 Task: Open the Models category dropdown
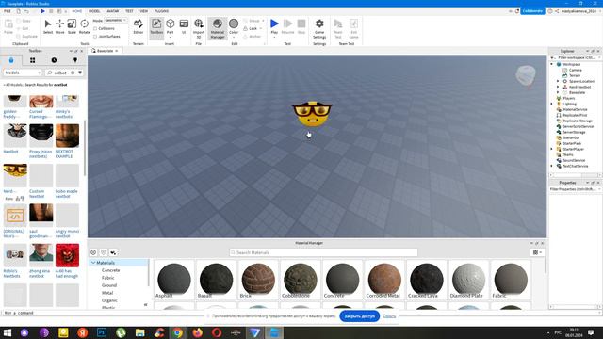23,73
